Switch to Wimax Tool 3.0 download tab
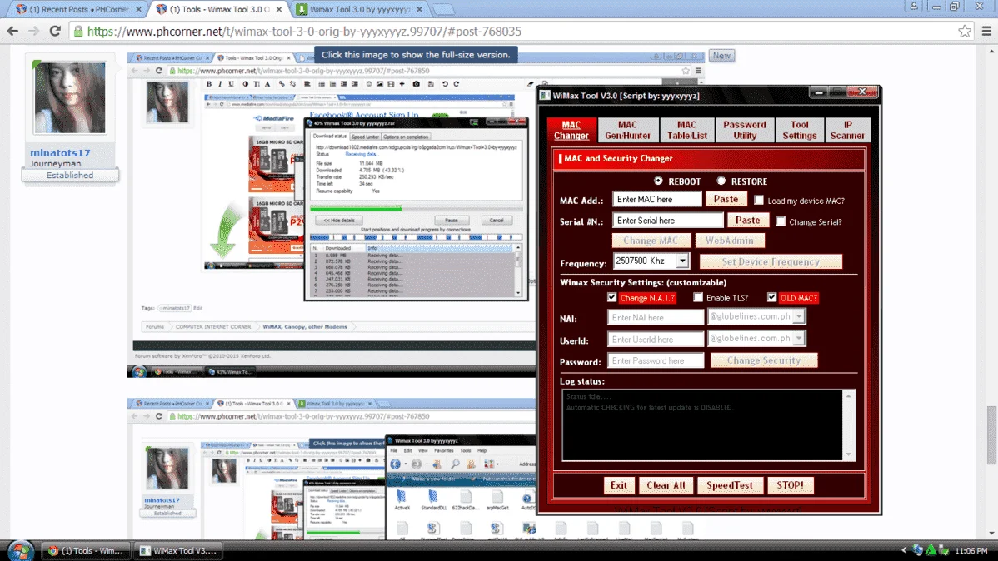Viewport: 998px width, 561px height. click(x=360, y=9)
